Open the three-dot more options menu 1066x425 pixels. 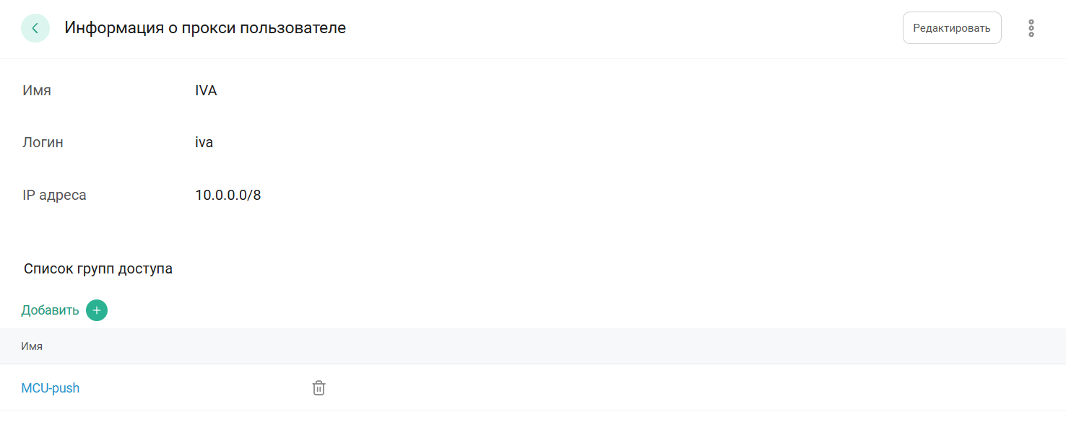pos(1031,28)
